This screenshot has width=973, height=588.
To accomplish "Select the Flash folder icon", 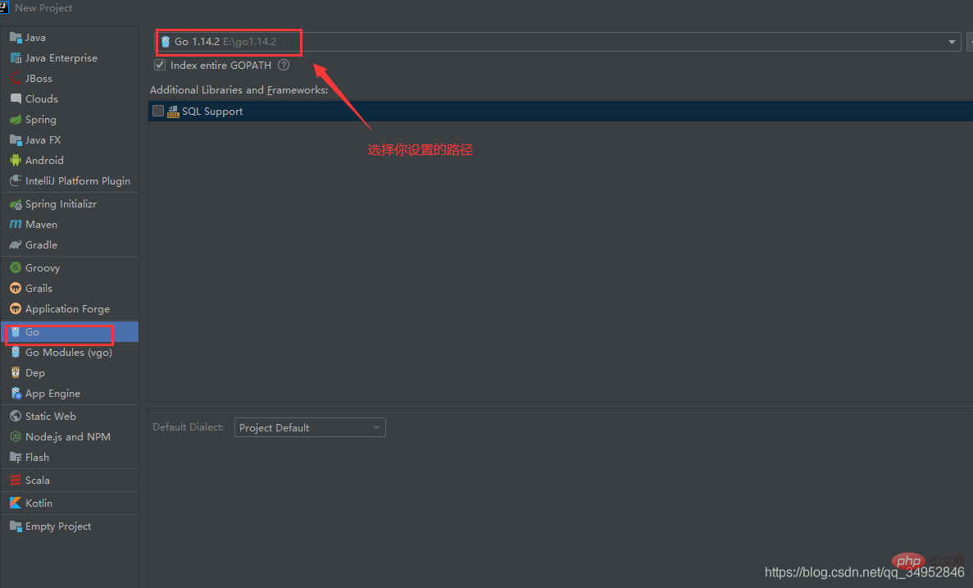I will click(16, 457).
